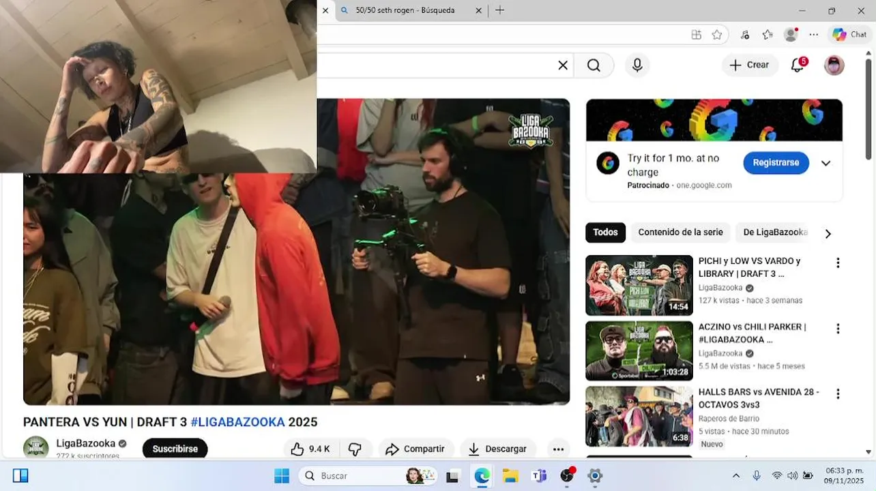Like the video with thumbs up
This screenshot has height=491, width=876.
(310, 449)
